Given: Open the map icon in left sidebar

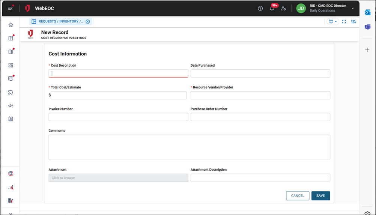Looking at the screenshot, I should tap(11, 52).
